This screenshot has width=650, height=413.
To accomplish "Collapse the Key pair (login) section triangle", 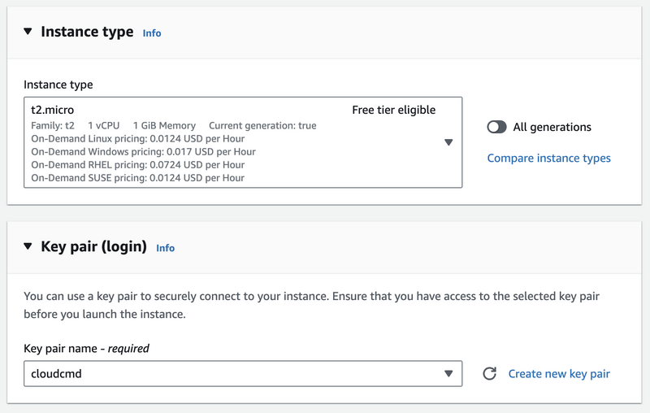I will click(x=28, y=246).
